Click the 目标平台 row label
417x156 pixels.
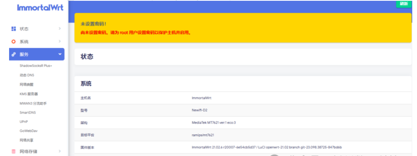click(87, 135)
